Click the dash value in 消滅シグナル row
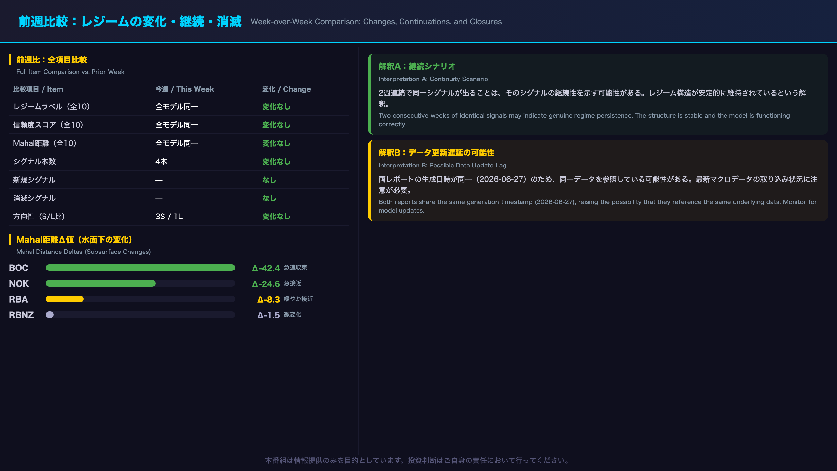The width and height of the screenshot is (837, 471). coord(159,198)
